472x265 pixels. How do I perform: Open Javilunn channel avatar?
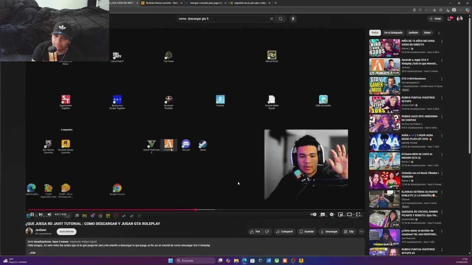(x=29, y=232)
